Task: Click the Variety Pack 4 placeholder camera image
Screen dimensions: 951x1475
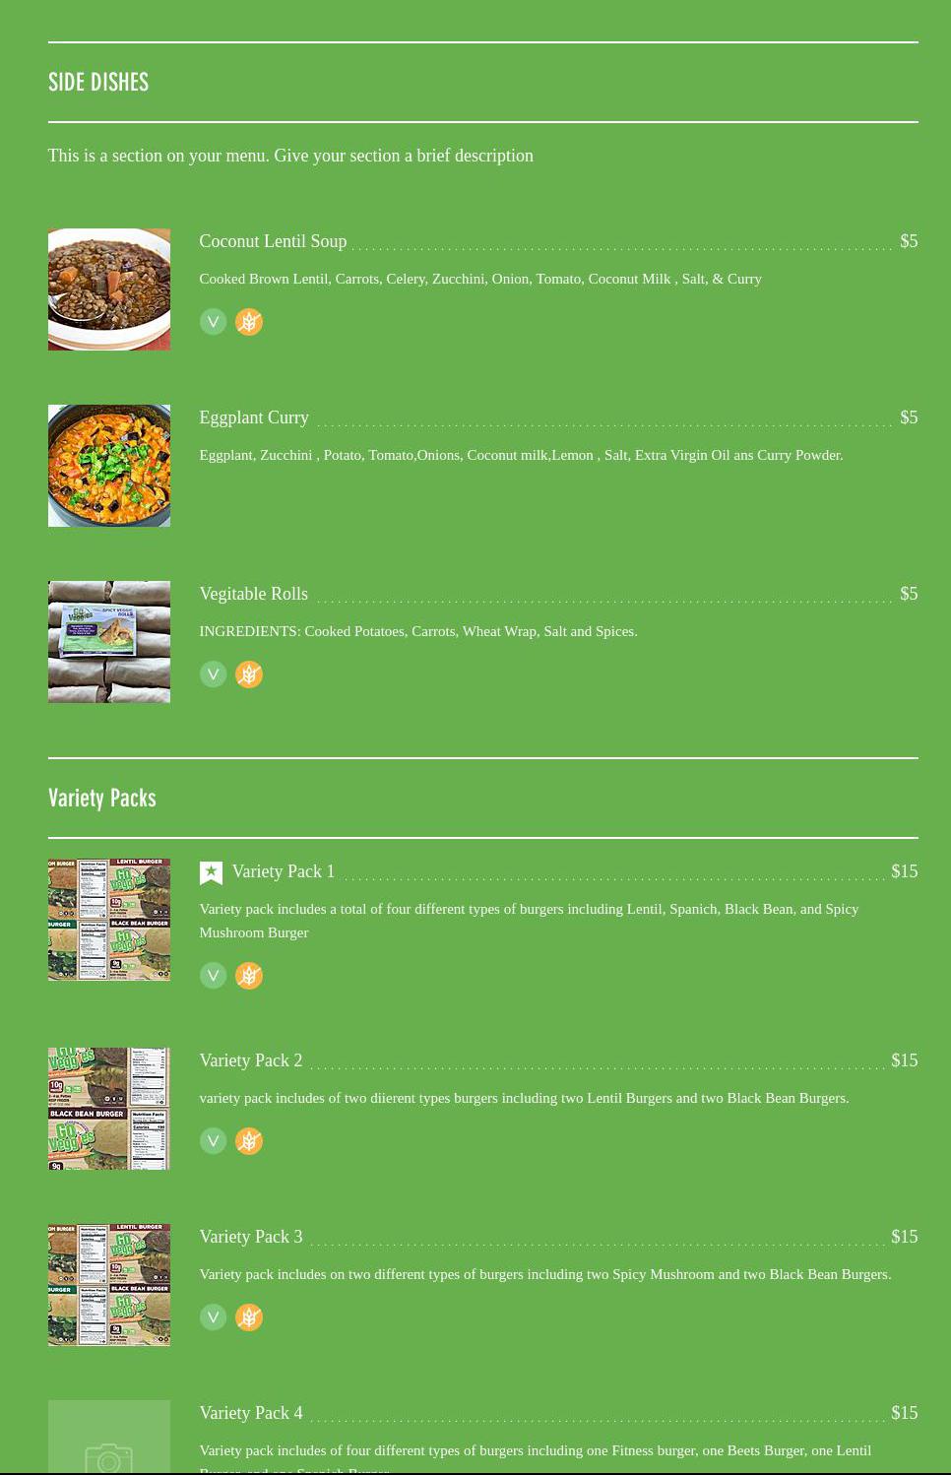Action: coord(109,1438)
